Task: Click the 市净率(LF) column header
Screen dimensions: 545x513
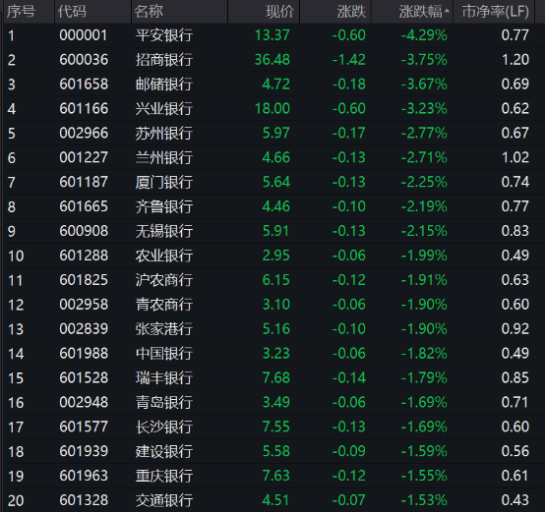Action: point(495,12)
